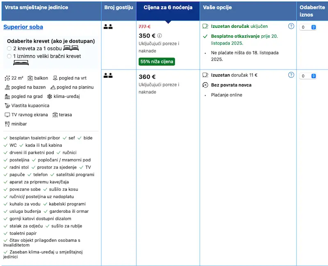Click the Bez povrata novca no-refund icon
Image resolution: width=328 pixels, height=266 pixels.
point(205,85)
